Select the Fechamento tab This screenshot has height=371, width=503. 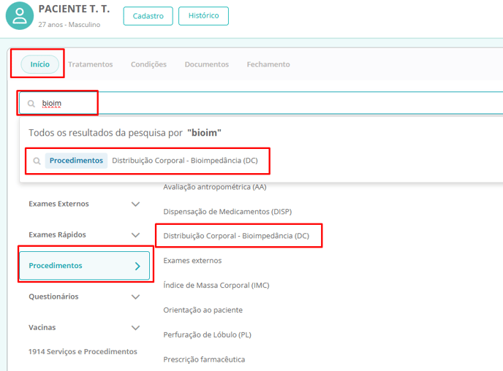pos(268,64)
